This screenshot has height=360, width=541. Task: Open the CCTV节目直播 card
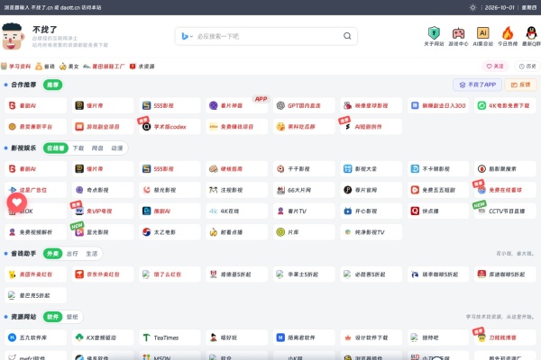(x=505, y=211)
